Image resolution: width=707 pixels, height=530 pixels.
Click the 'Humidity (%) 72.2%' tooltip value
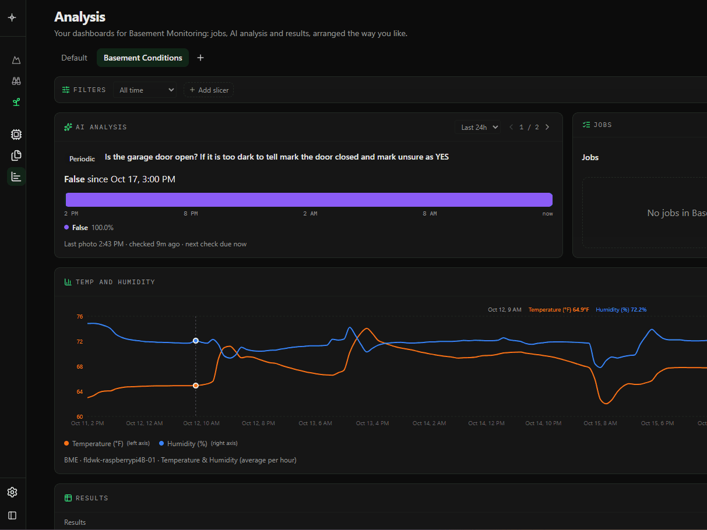point(621,310)
